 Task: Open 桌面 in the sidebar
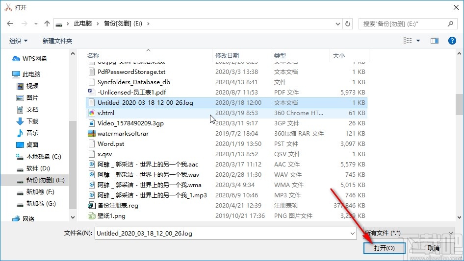pyautogui.click(x=27, y=144)
